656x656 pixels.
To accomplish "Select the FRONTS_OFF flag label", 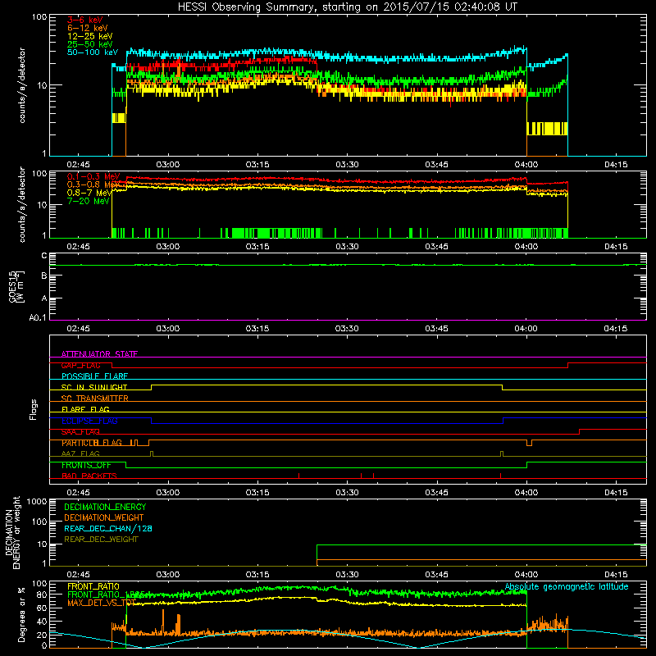I will [86, 465].
